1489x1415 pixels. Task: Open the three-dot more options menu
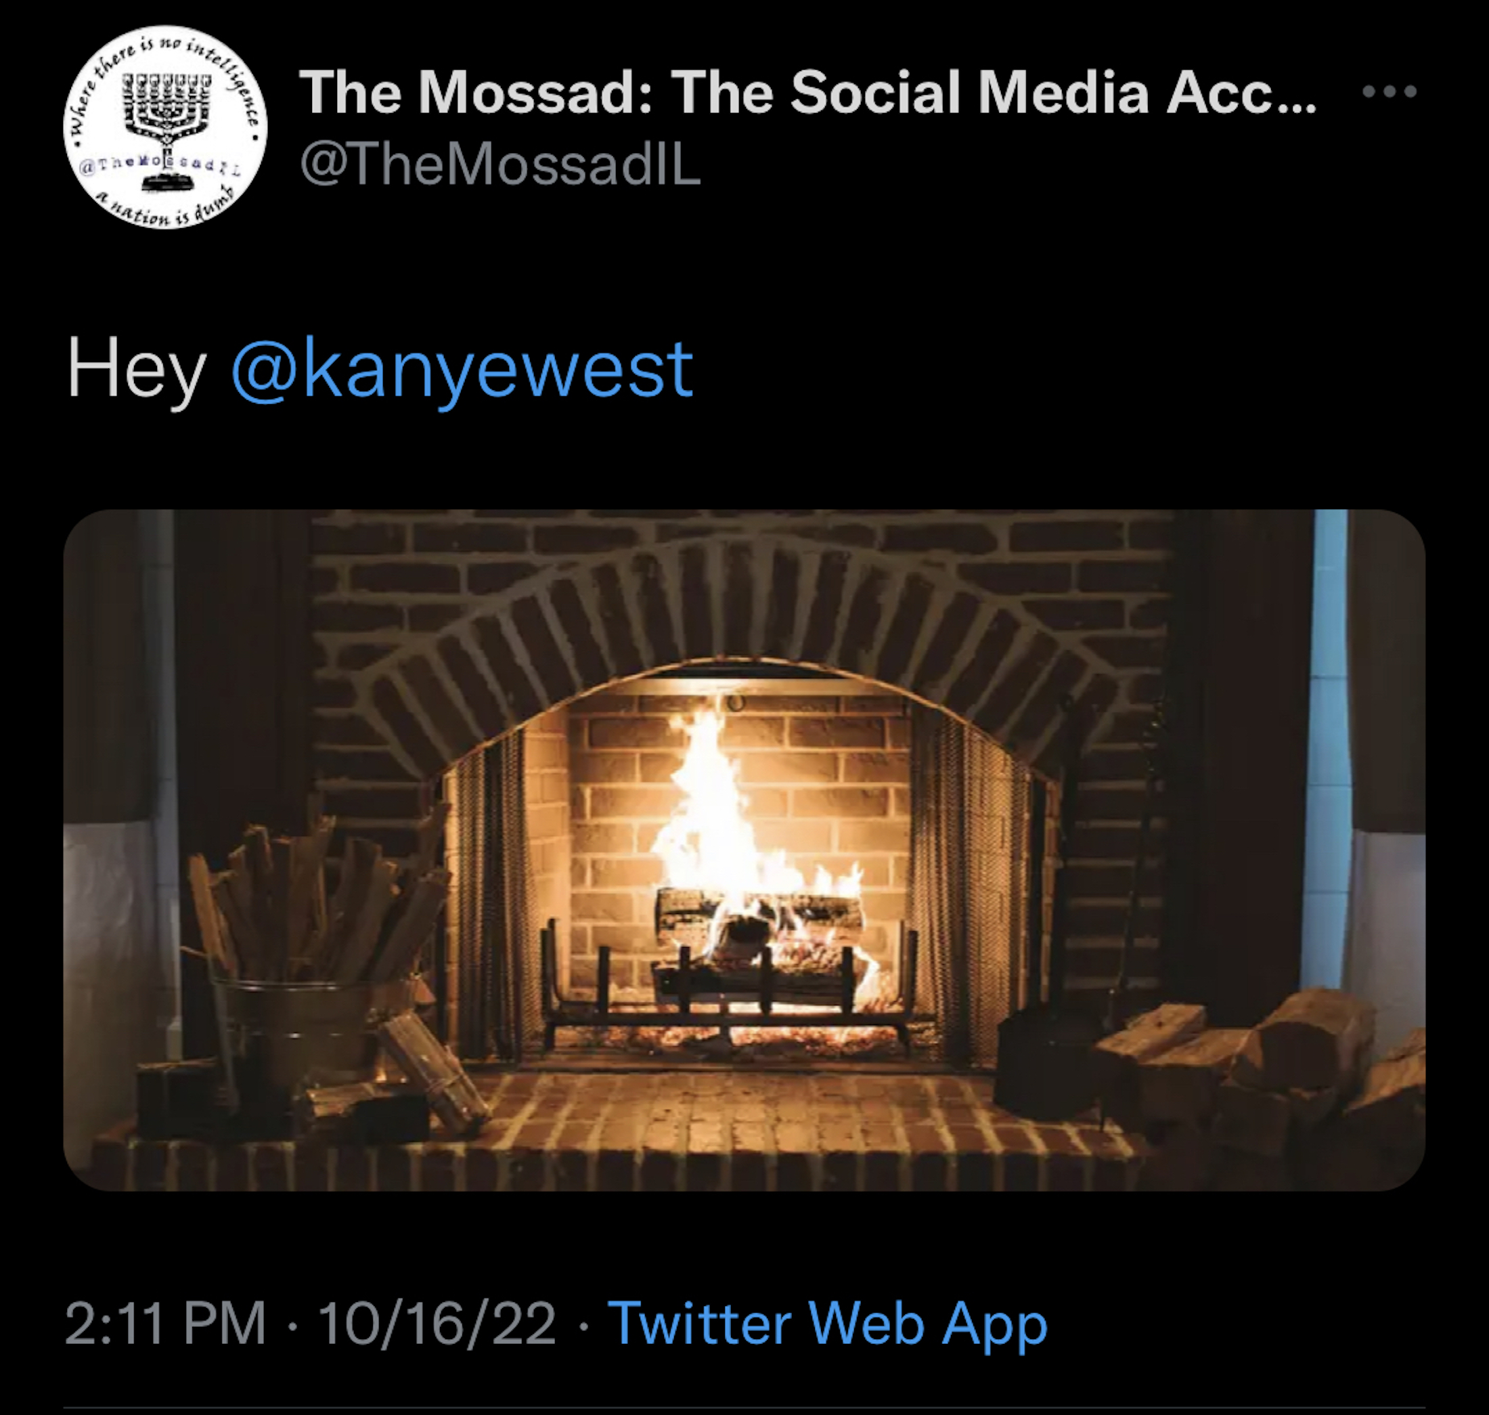tap(1389, 92)
